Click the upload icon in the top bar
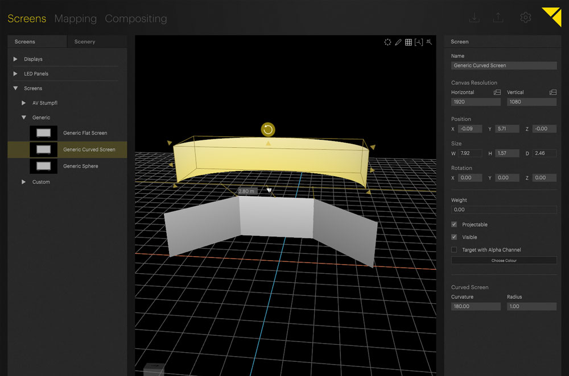The height and width of the screenshot is (376, 569). click(x=498, y=18)
